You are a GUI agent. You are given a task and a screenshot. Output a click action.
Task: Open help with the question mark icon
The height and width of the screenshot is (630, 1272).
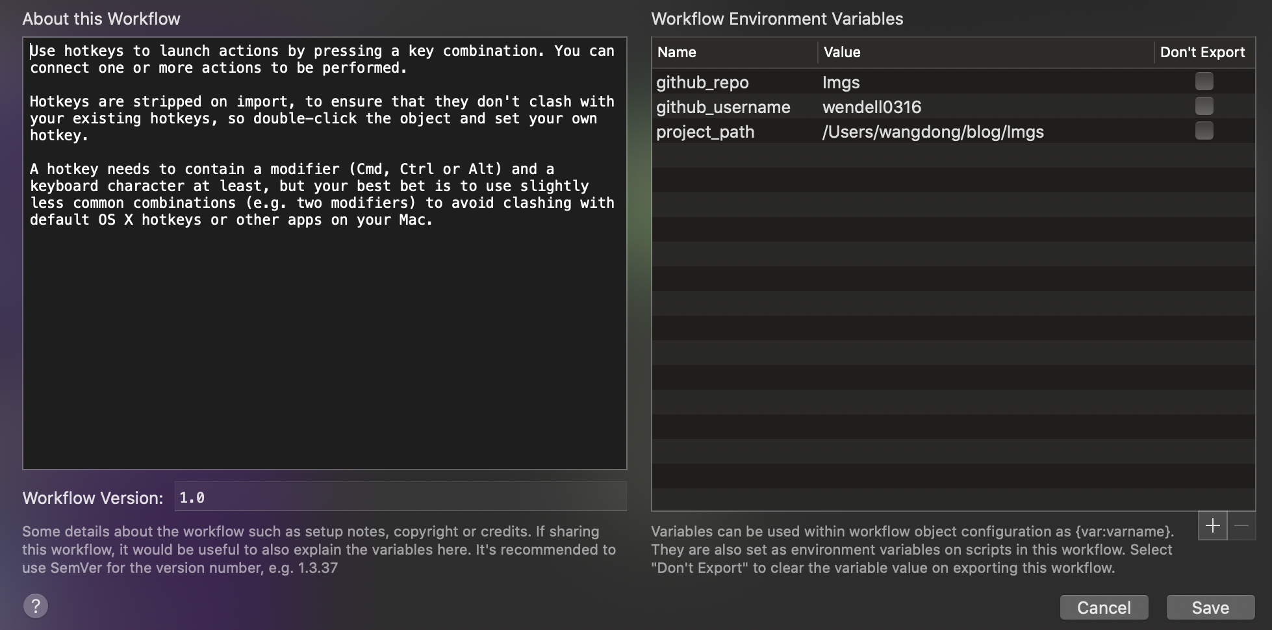36,606
